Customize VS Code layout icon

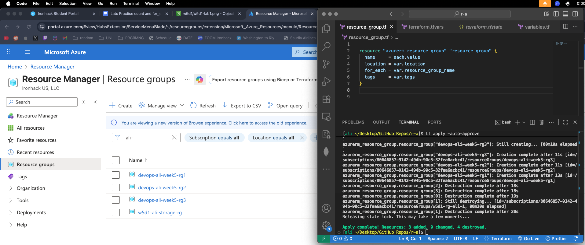coord(547,14)
